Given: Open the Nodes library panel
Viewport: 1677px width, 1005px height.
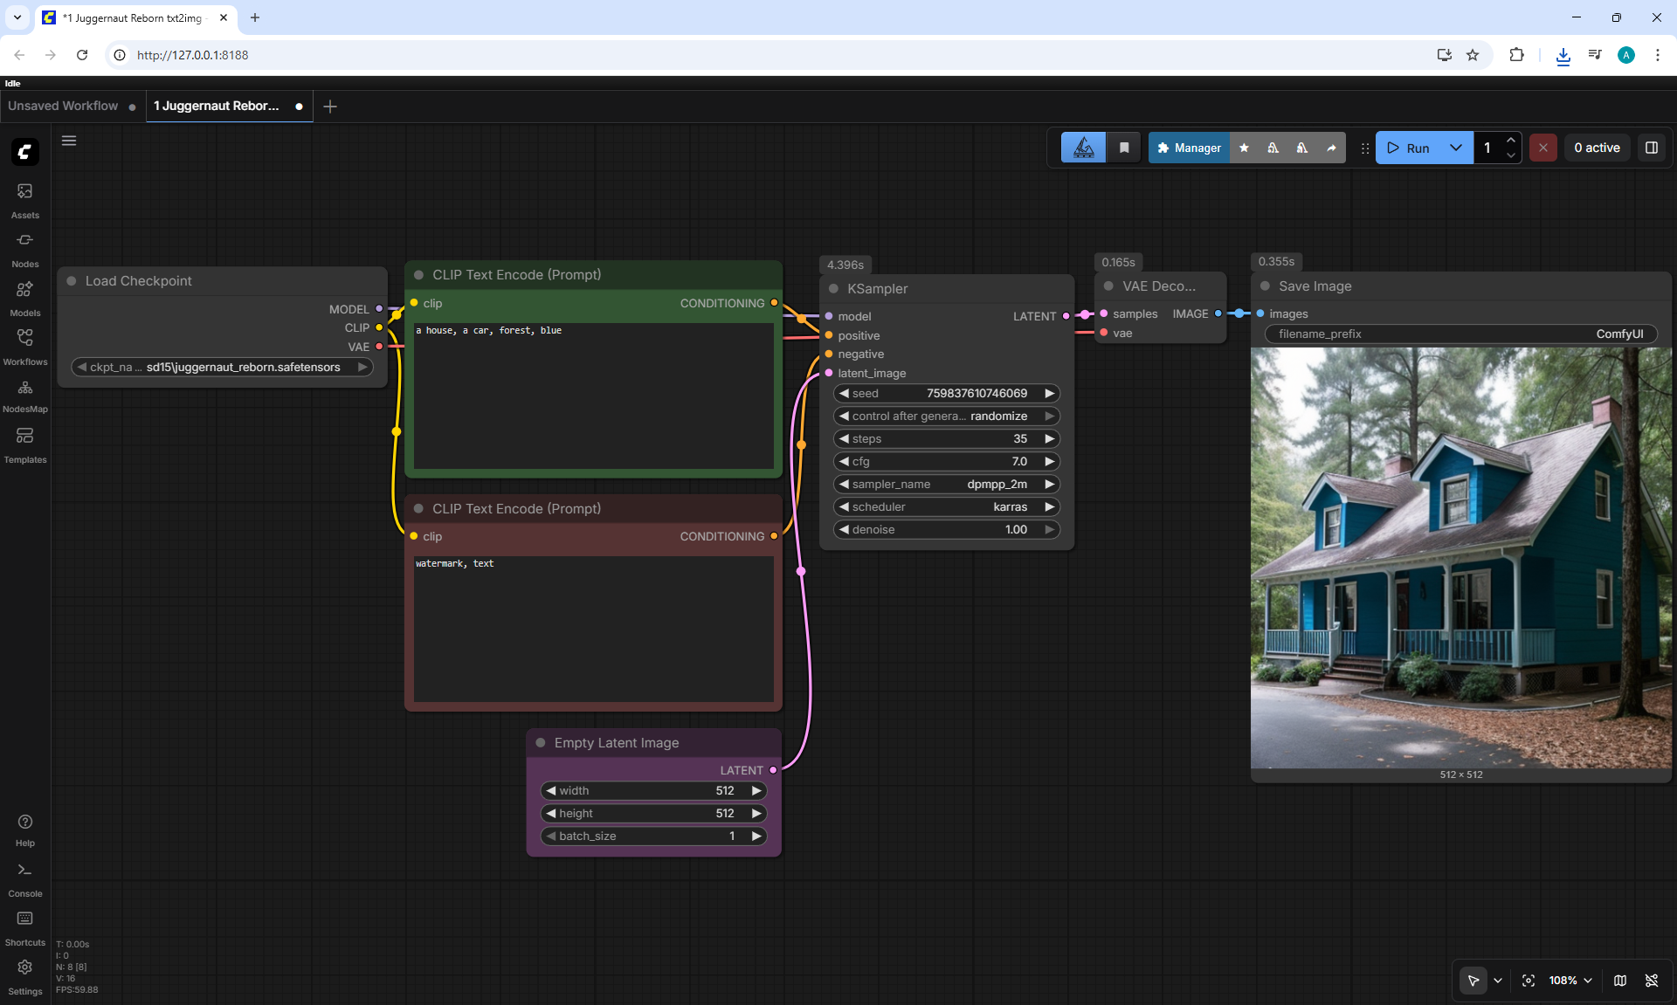Looking at the screenshot, I should [24, 250].
